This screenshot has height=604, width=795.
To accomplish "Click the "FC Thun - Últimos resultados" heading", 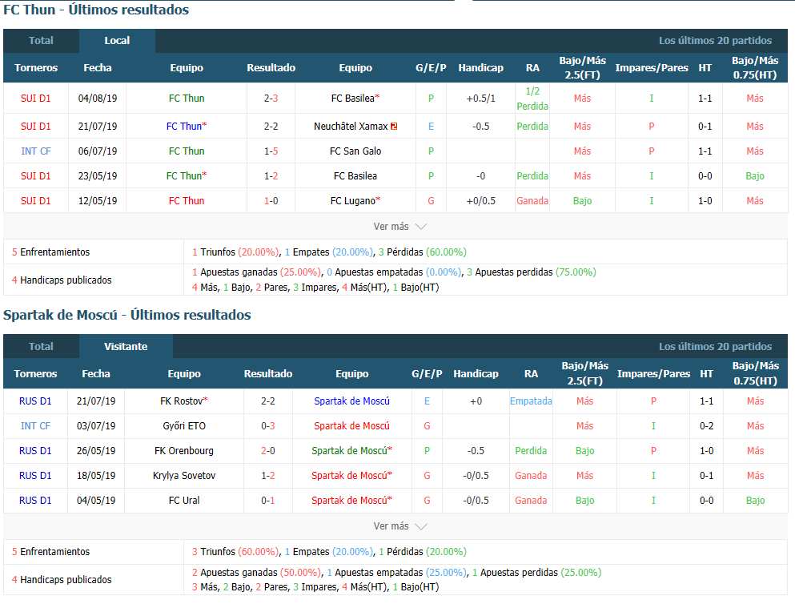I will (x=96, y=10).
